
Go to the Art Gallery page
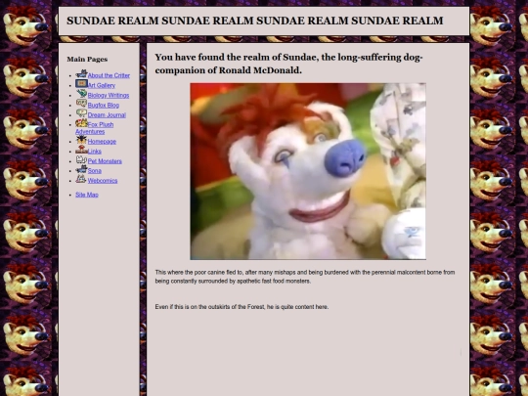pos(102,85)
